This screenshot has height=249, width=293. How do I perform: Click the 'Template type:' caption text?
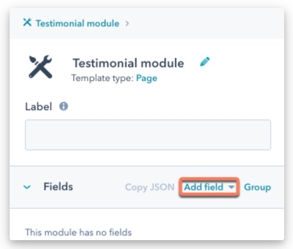(102, 78)
